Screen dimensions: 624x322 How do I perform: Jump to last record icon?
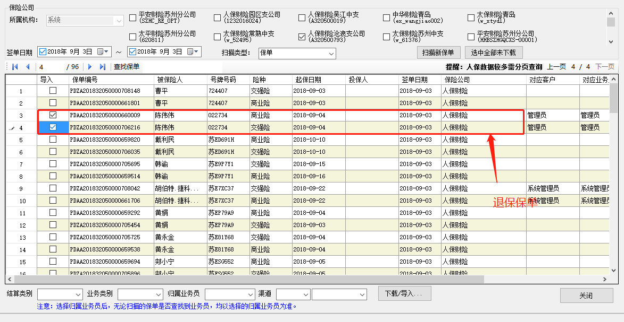click(x=103, y=67)
